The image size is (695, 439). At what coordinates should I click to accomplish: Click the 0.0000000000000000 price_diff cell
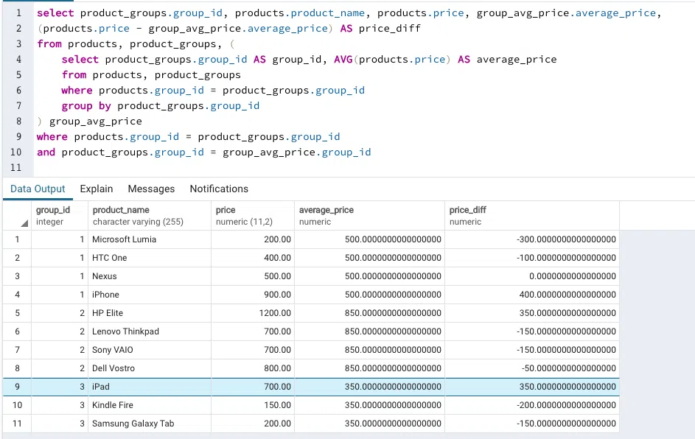(x=532, y=276)
